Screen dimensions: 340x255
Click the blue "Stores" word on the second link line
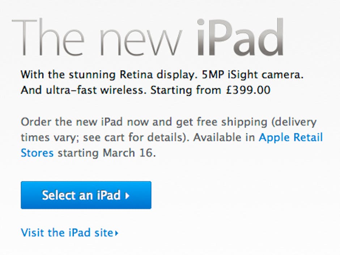click(37, 153)
